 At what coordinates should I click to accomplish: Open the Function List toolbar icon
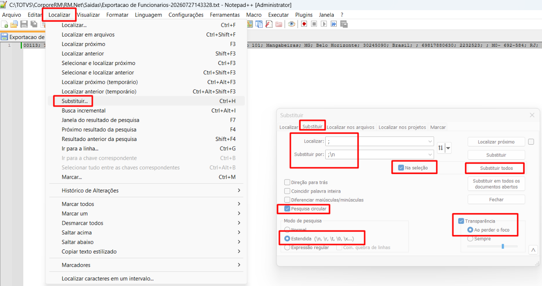pyautogui.click(x=269, y=24)
